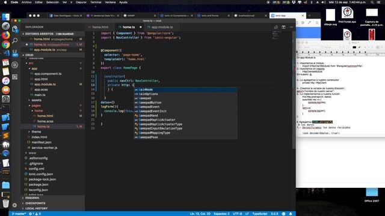
Task: Select the home.ts editor tab
Action: click(x=129, y=27)
